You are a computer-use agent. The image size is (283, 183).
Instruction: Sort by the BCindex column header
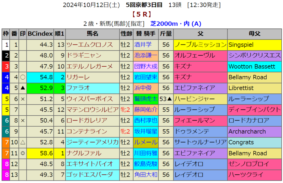click(40, 34)
